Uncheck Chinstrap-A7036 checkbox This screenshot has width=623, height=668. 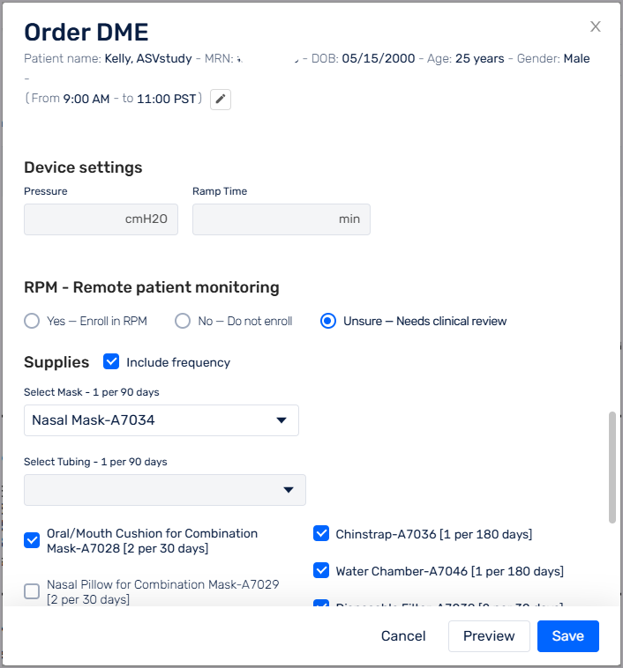[x=321, y=533]
